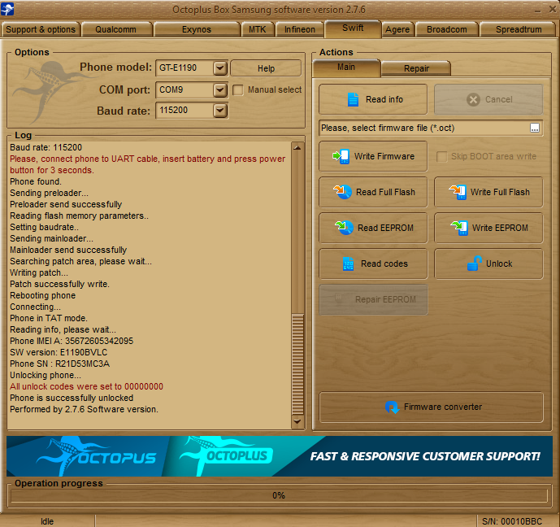
Task: Click log line 'Mainloader send successfully'
Action: point(68,250)
